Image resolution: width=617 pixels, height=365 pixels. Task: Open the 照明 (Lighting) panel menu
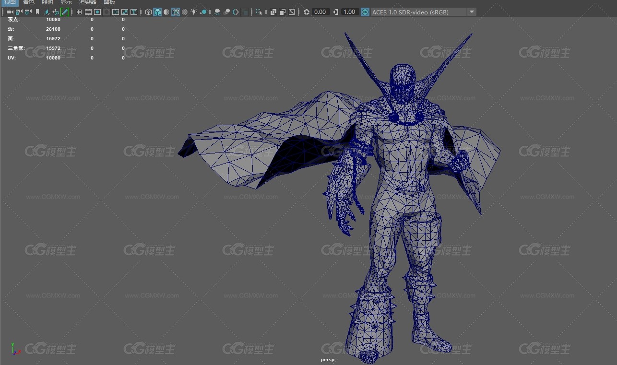click(x=47, y=2)
